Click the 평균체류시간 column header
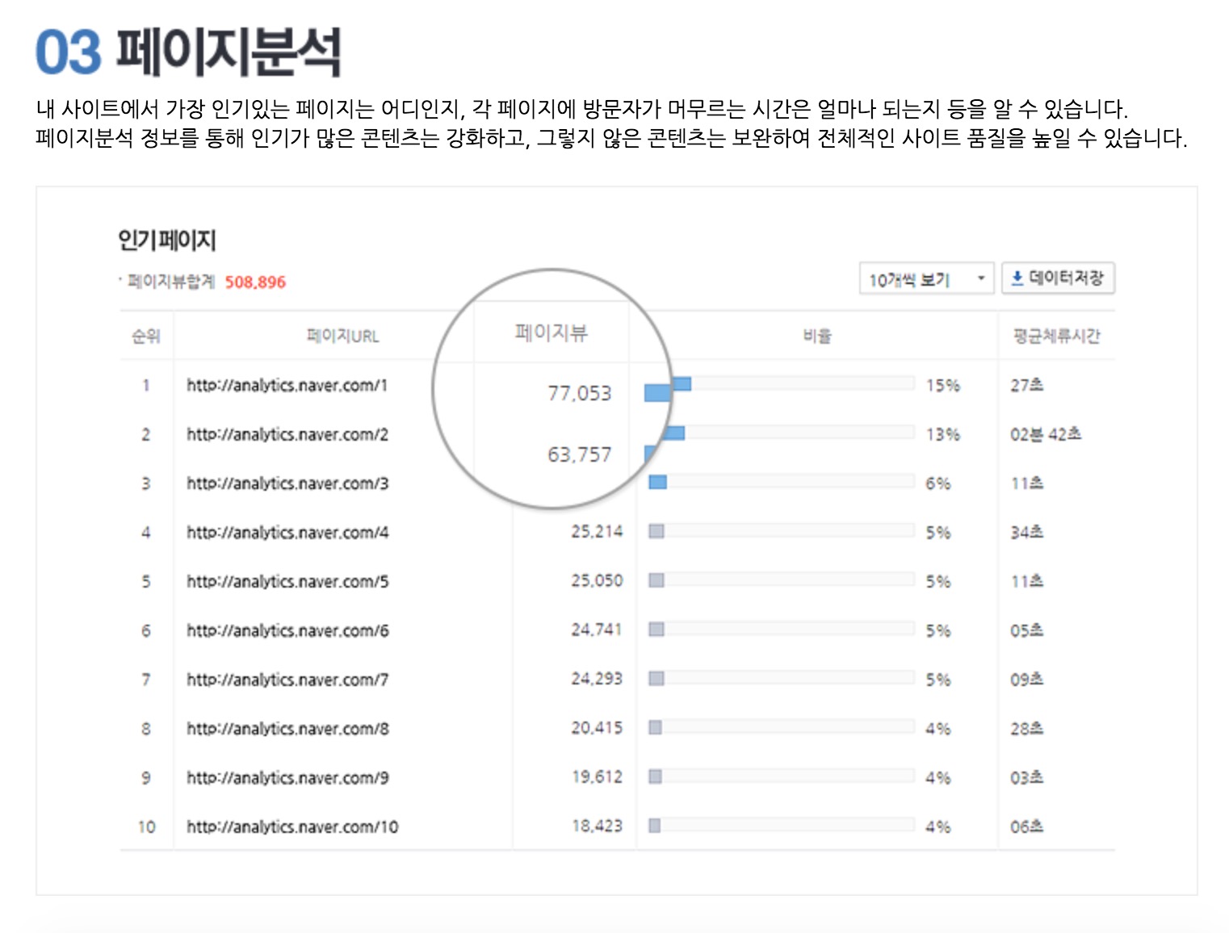This screenshot has width=1229, height=933. [x=1056, y=336]
